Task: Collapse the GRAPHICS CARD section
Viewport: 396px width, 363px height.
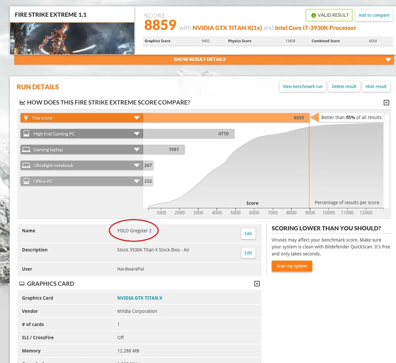Action: coord(257,284)
